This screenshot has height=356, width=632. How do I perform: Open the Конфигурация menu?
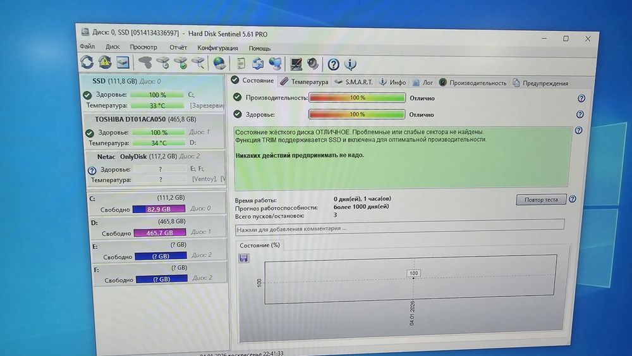click(217, 48)
